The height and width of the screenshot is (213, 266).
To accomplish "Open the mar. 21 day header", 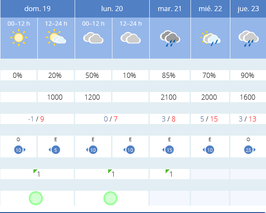I will [170, 9].
